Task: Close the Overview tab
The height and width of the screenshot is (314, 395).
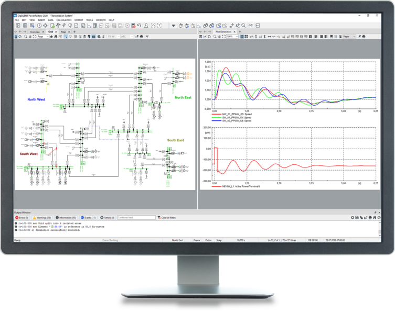Action: point(43,32)
